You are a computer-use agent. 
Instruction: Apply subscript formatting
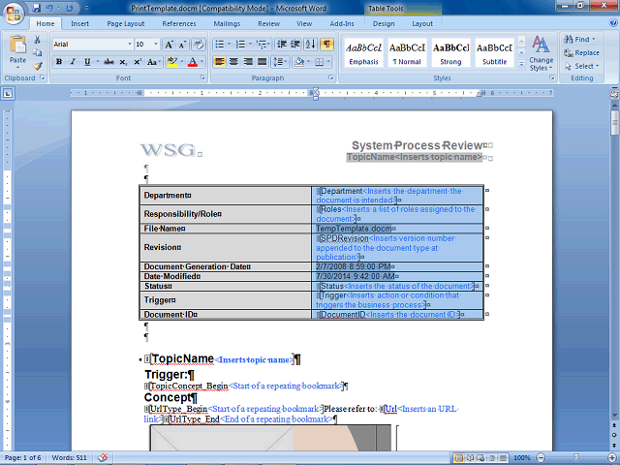pos(123,62)
